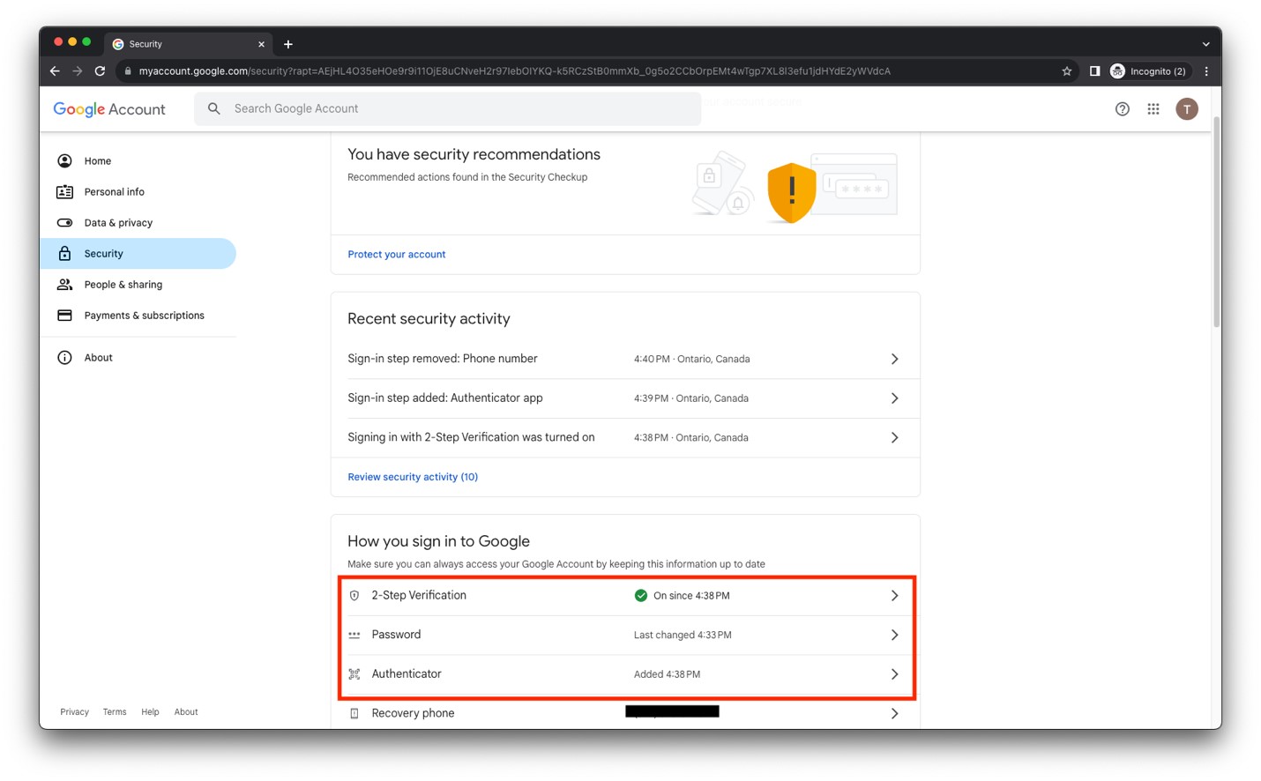Click Help footer link
The image size is (1261, 781).
tap(150, 712)
